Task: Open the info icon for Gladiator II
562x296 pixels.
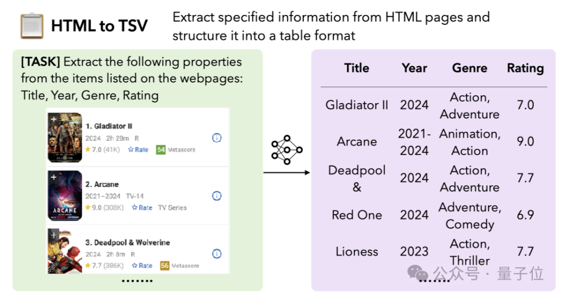Action: [217, 138]
